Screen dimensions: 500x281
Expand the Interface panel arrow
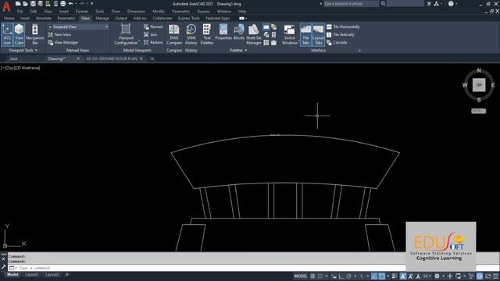coord(359,51)
